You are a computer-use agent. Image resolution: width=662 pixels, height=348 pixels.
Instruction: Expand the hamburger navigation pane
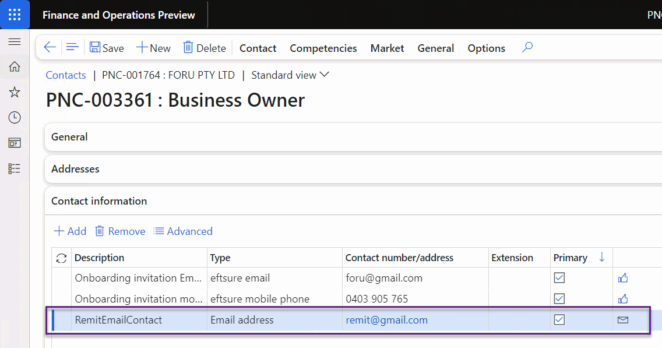pos(15,41)
